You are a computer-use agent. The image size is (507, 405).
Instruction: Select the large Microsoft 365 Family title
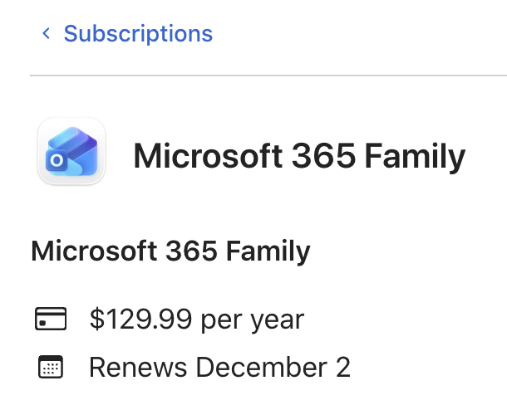coord(299,156)
